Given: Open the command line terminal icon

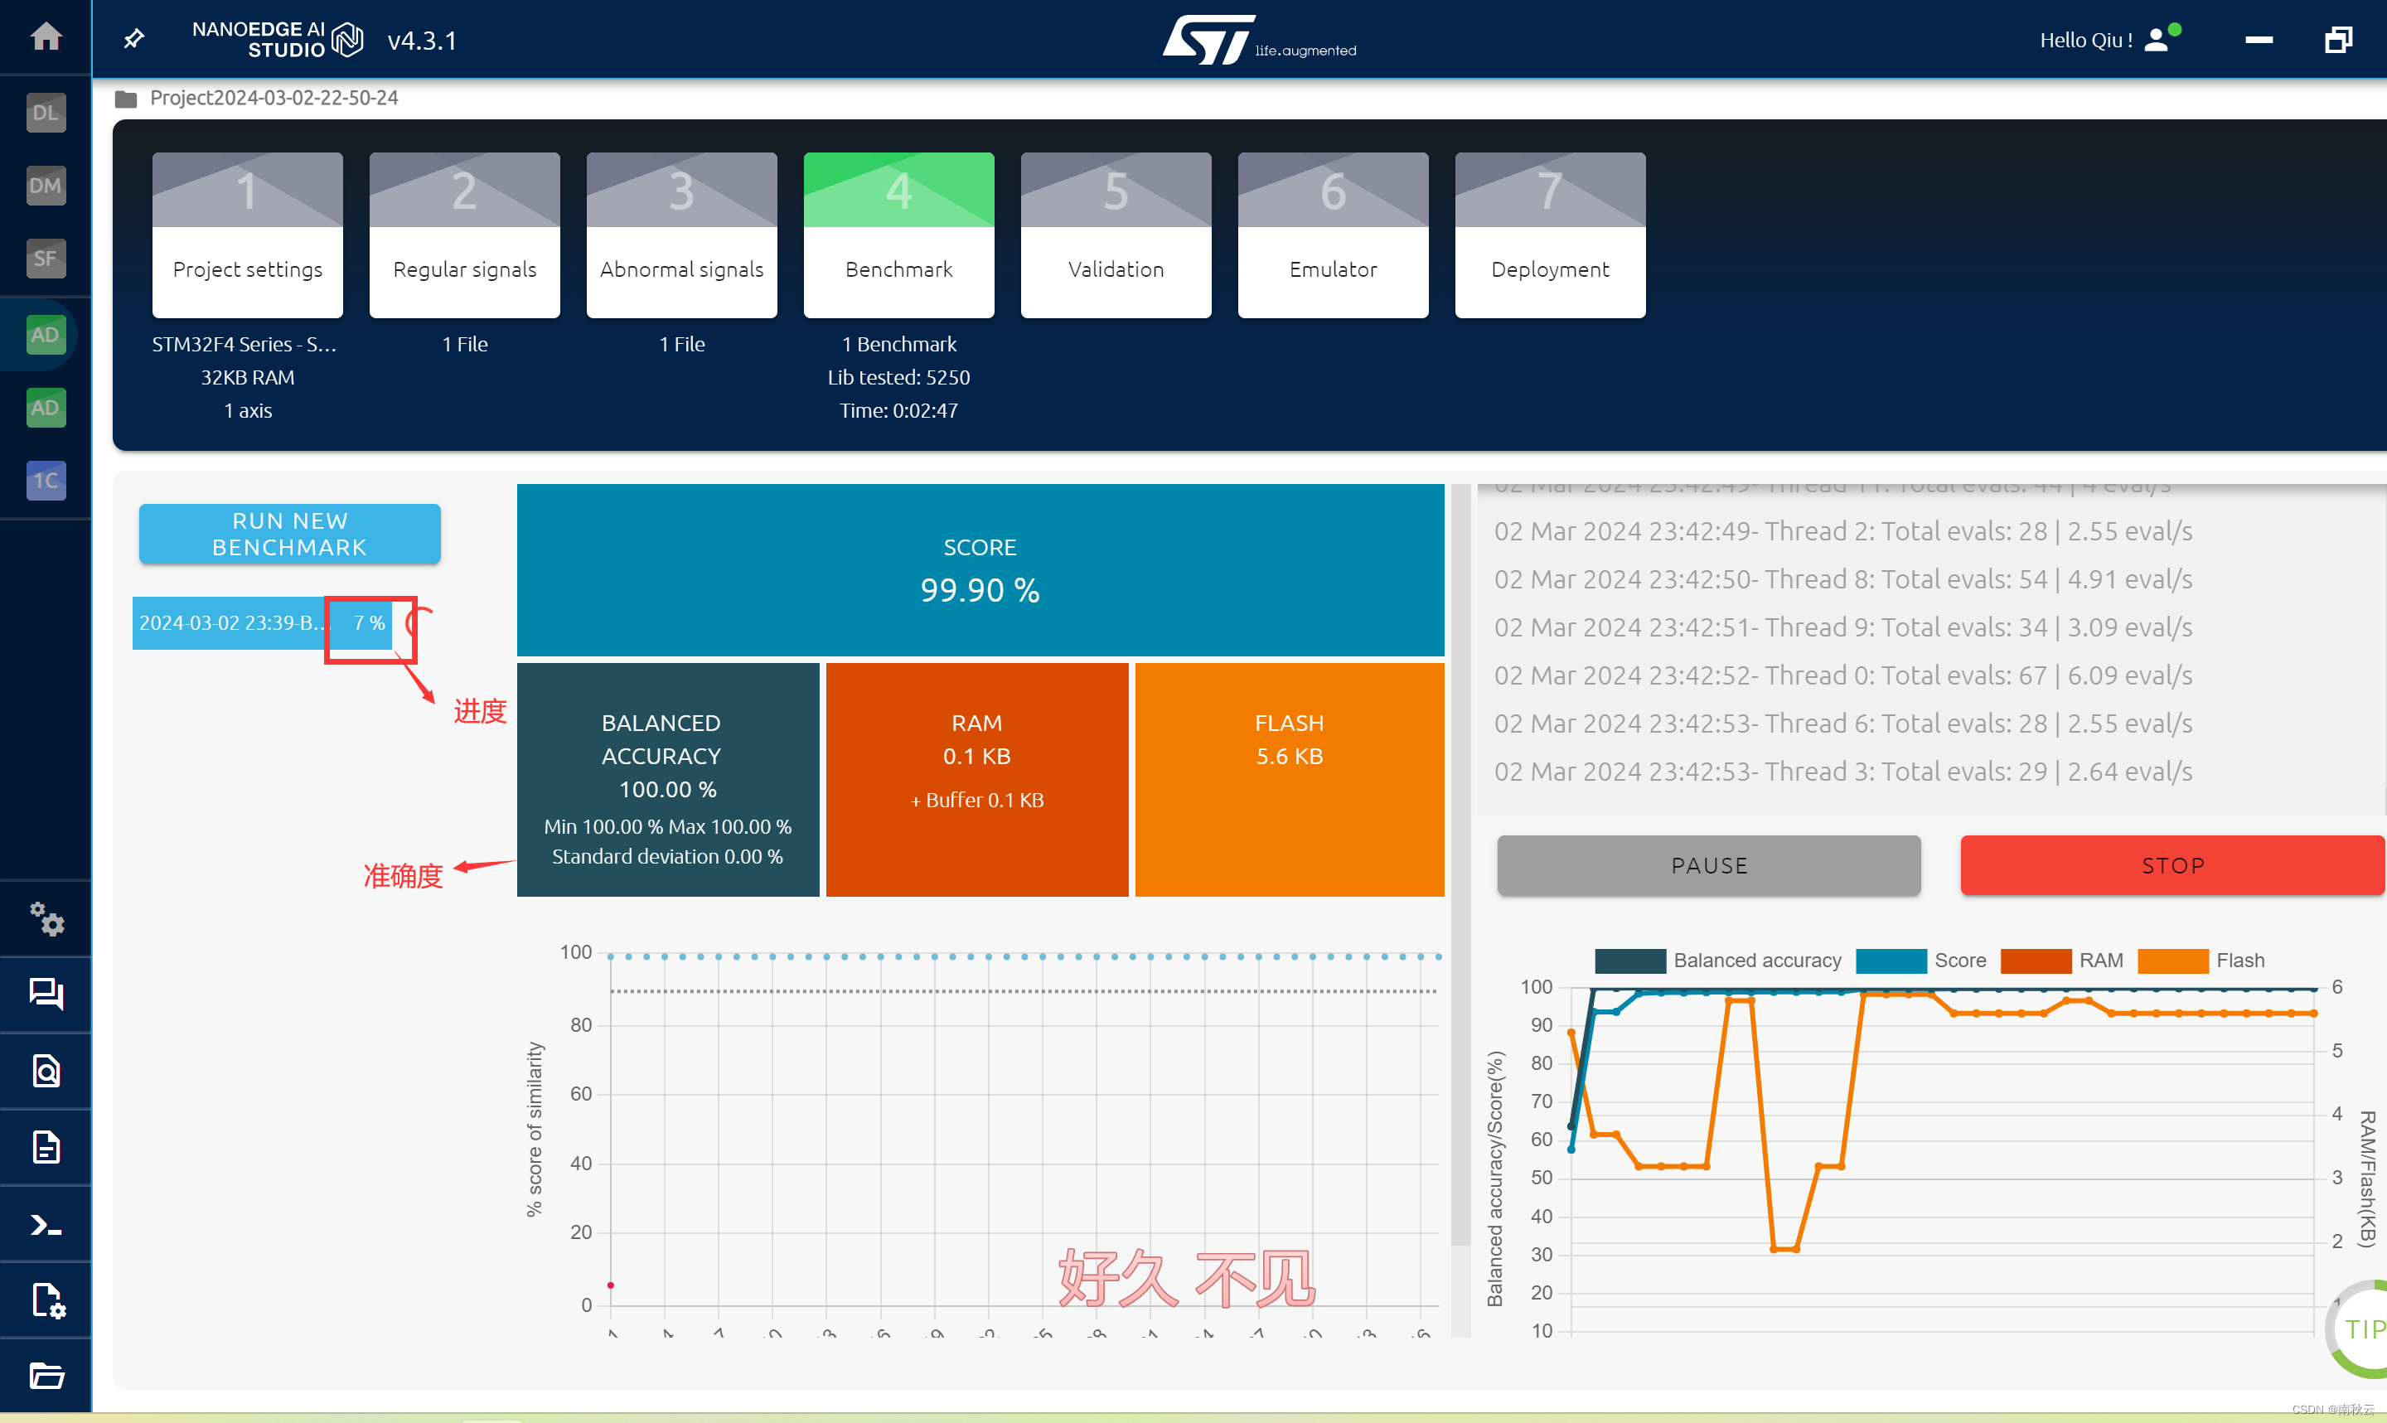Looking at the screenshot, I should (x=45, y=1224).
